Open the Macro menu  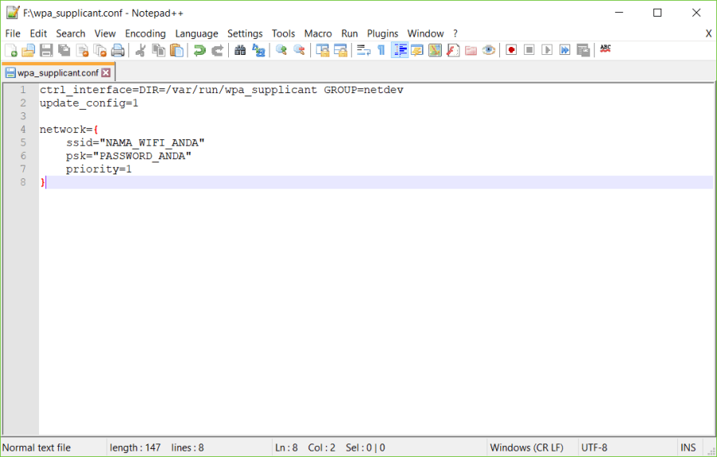[318, 33]
